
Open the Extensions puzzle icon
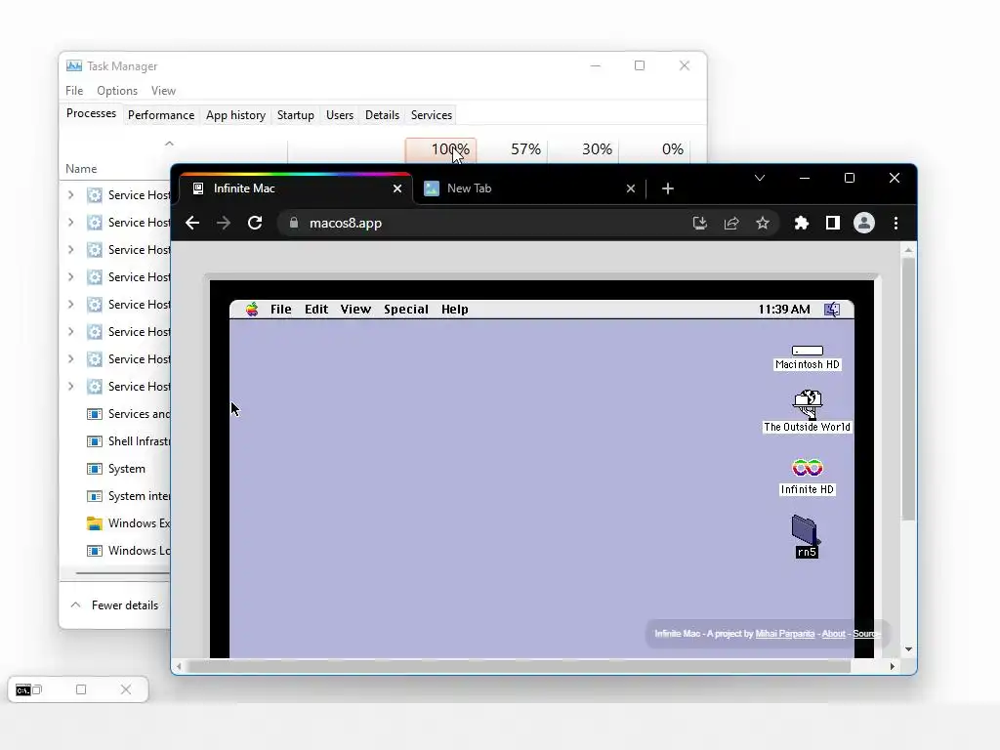[x=801, y=224]
